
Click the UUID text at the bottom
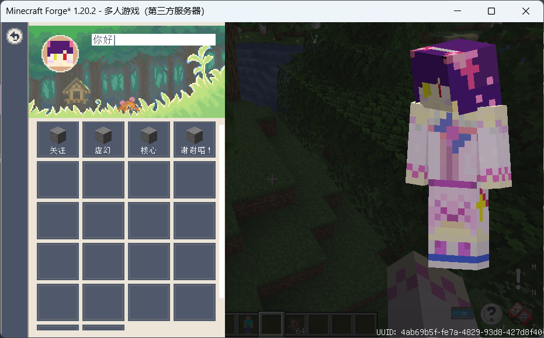[x=460, y=332]
